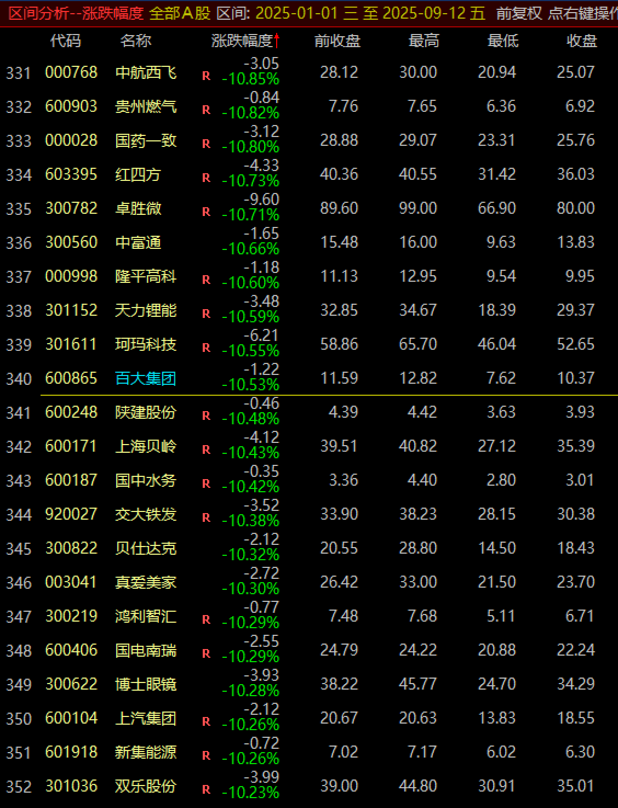Click the -10.85% change value
The width and height of the screenshot is (618, 808).
click(x=250, y=79)
